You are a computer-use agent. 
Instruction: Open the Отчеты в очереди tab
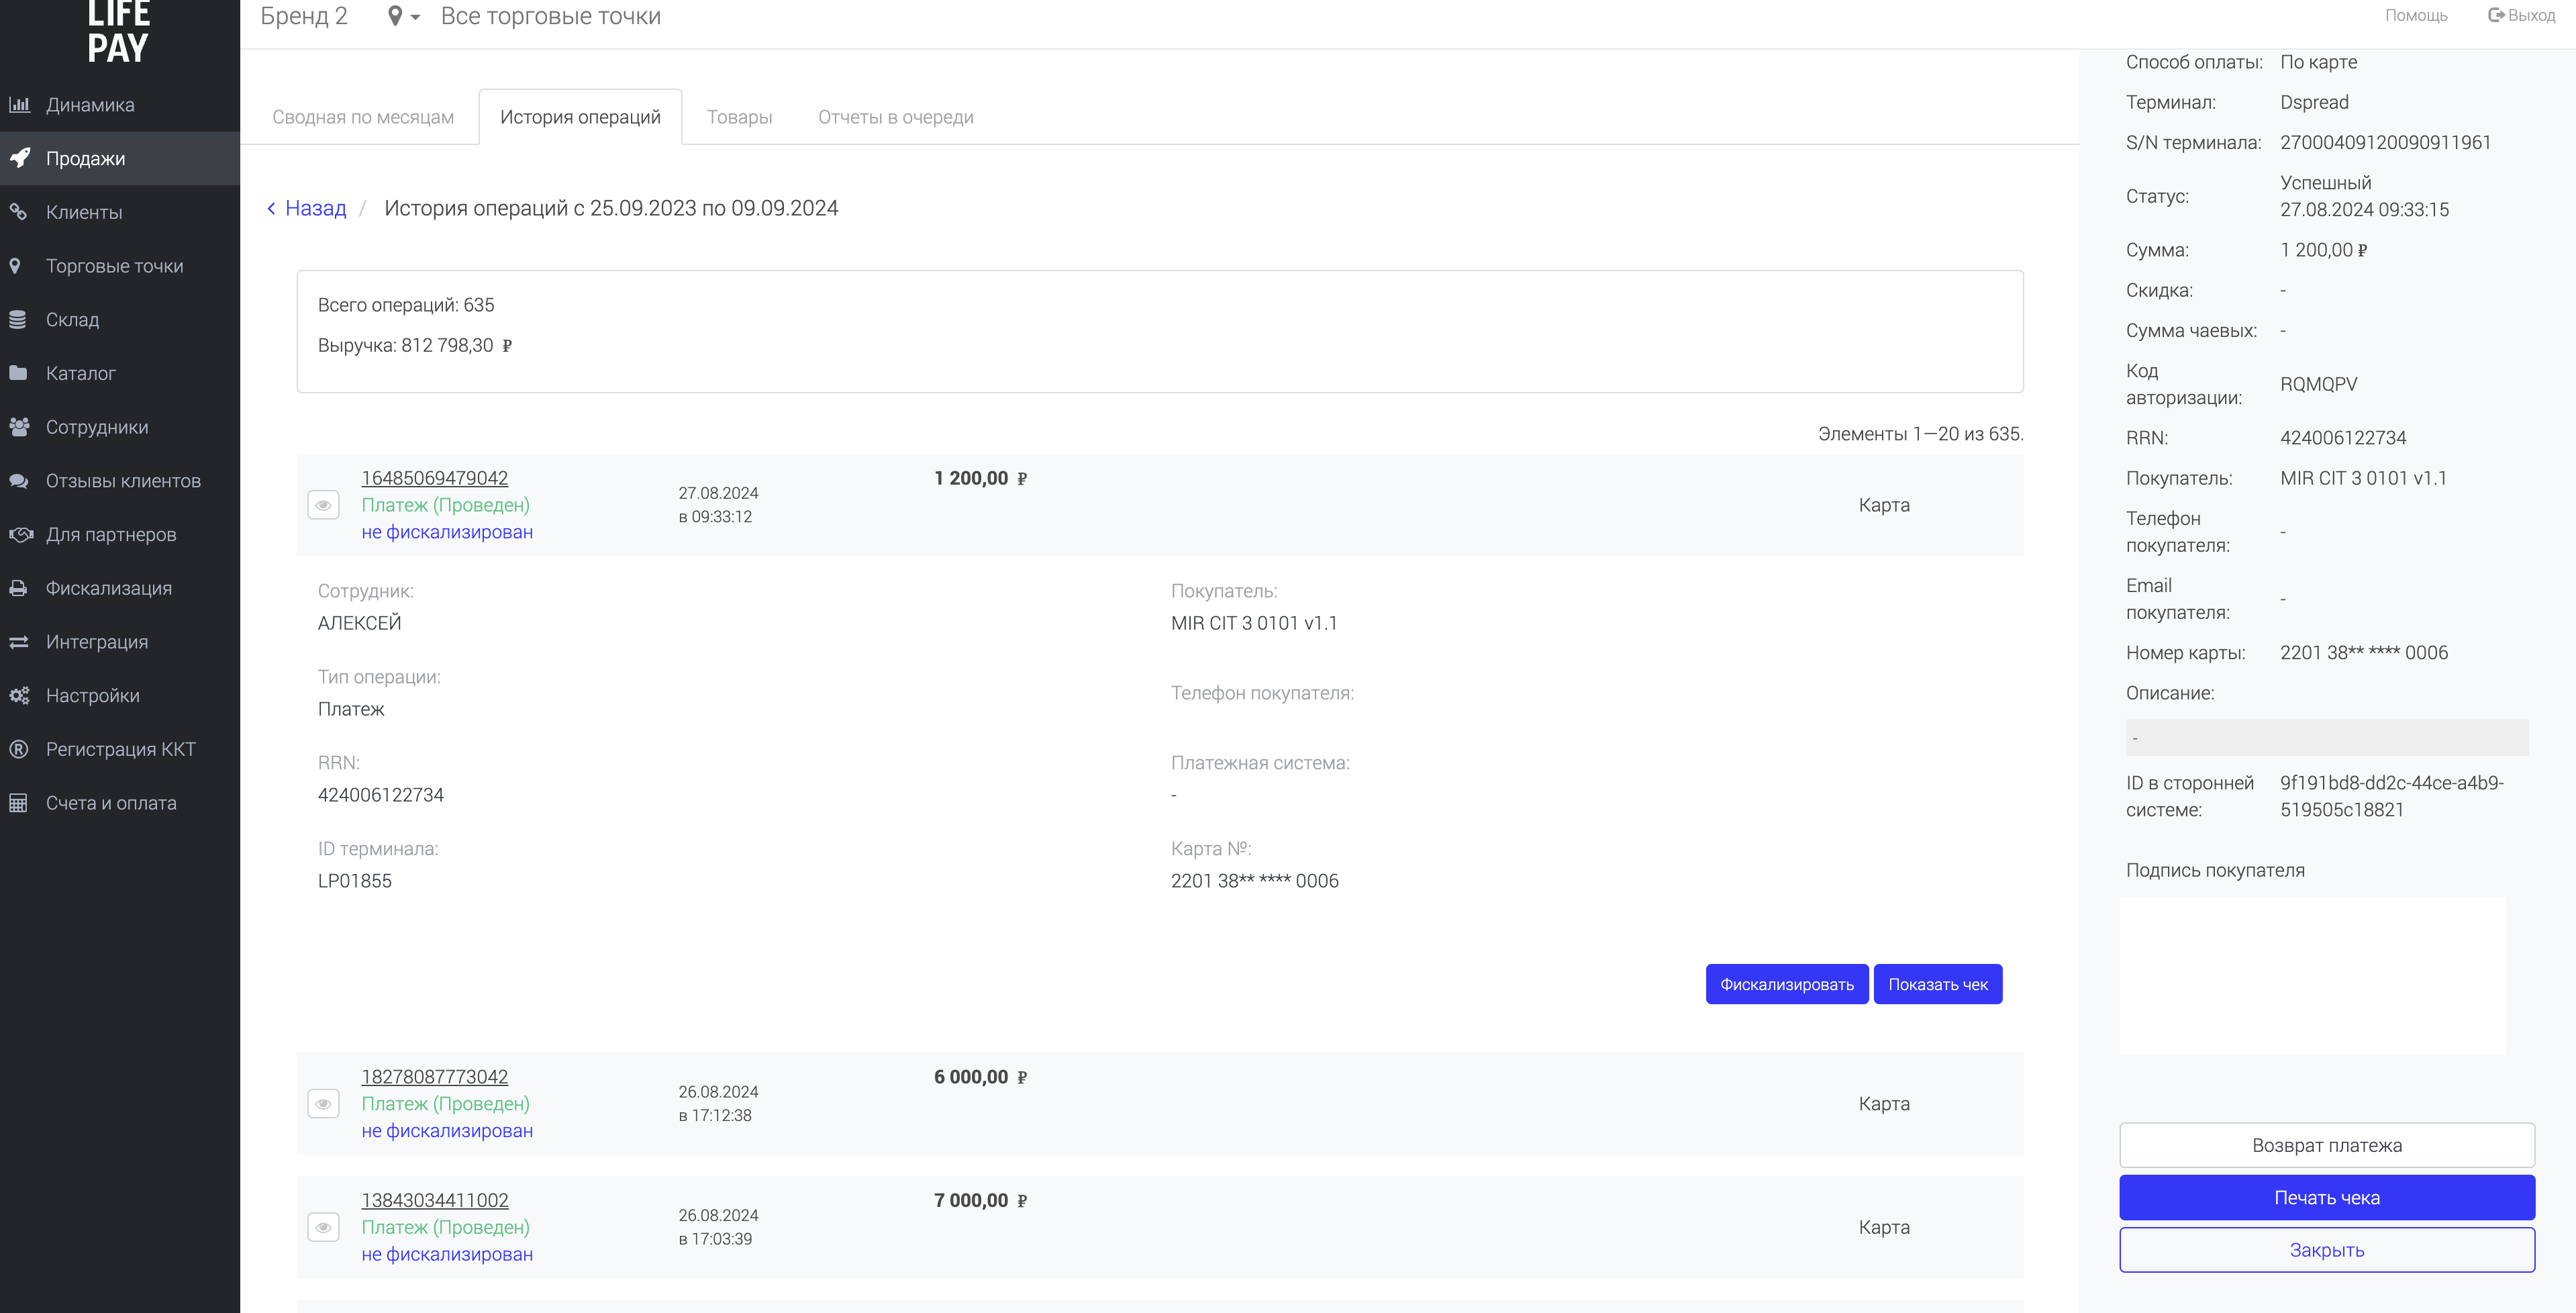coord(895,117)
